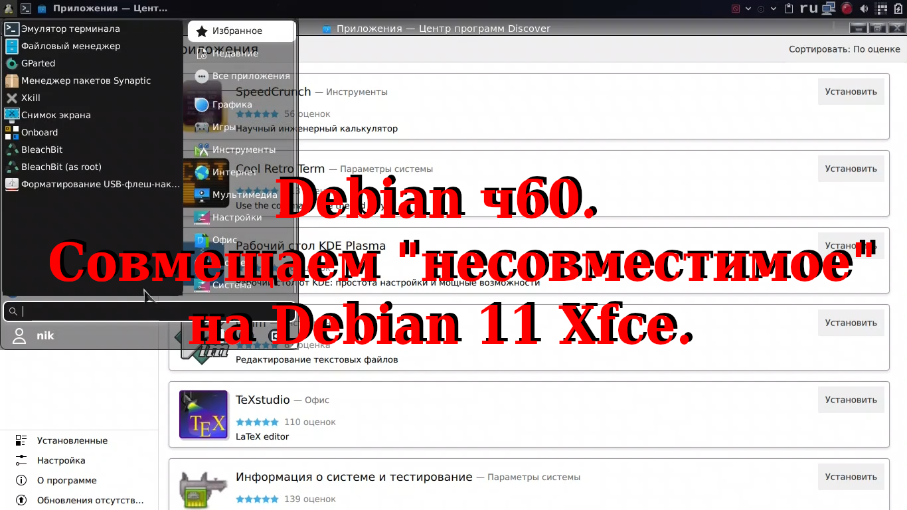
Task: Click the circular target tray icon
Action: click(761, 9)
